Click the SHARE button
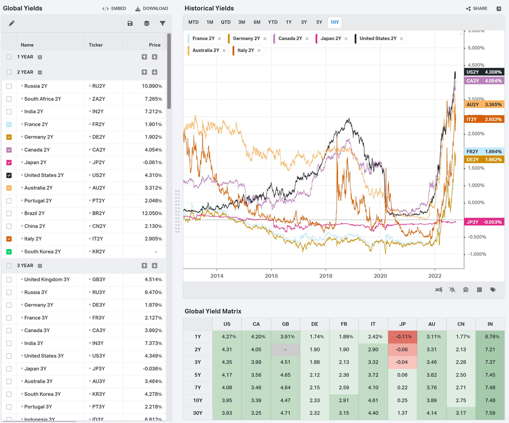 (x=477, y=8)
